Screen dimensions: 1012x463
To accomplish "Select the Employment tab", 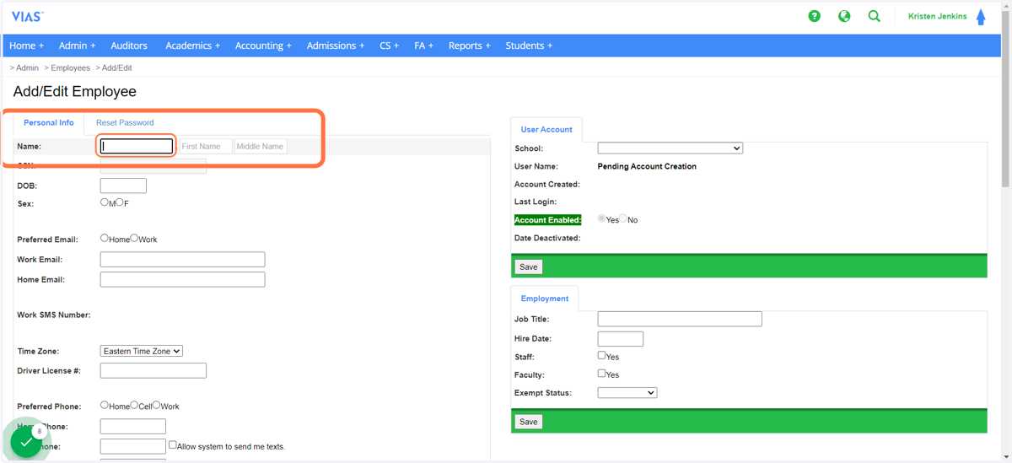I will pyautogui.click(x=545, y=299).
